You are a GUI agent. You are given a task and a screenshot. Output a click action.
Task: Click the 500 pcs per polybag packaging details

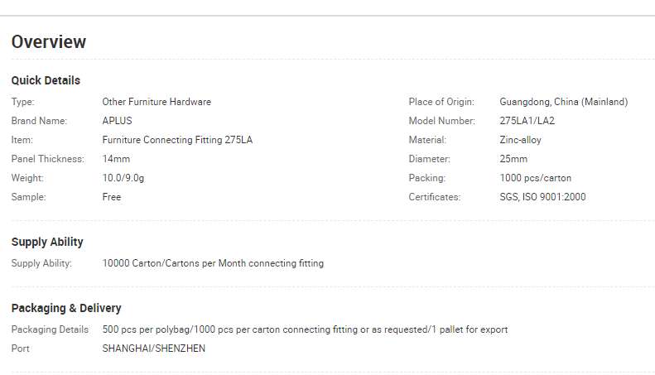tap(305, 329)
